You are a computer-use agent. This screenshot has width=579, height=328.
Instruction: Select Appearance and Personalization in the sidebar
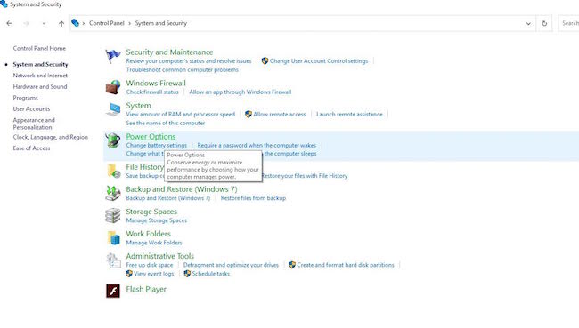click(34, 124)
